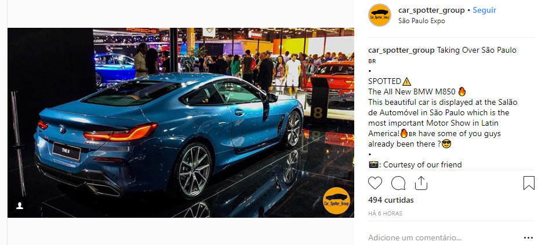Open car_spotter_group profile avatar

(380, 15)
